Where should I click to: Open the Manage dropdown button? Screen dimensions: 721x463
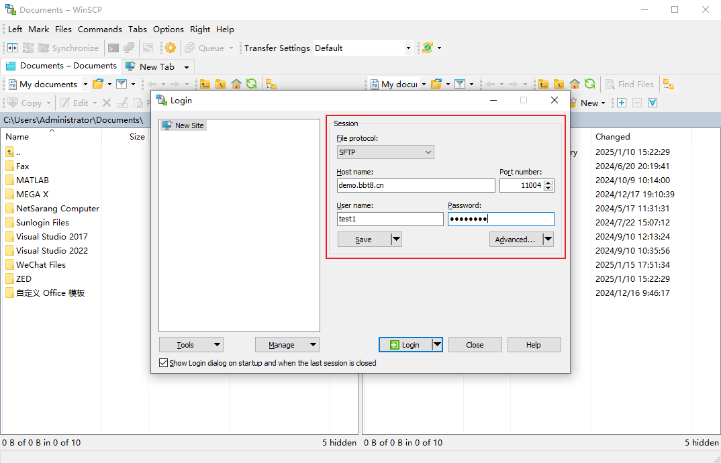pyautogui.click(x=287, y=345)
